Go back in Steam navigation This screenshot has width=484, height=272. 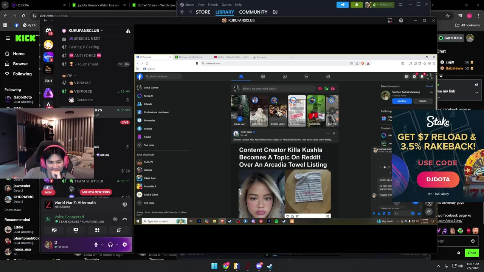pos(182,12)
